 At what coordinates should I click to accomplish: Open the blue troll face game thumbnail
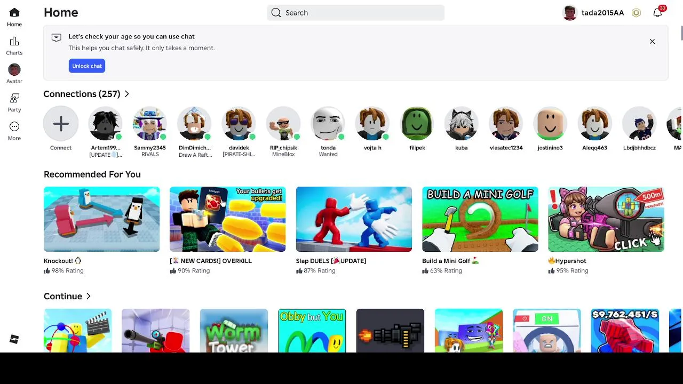pyautogui.click(x=468, y=331)
